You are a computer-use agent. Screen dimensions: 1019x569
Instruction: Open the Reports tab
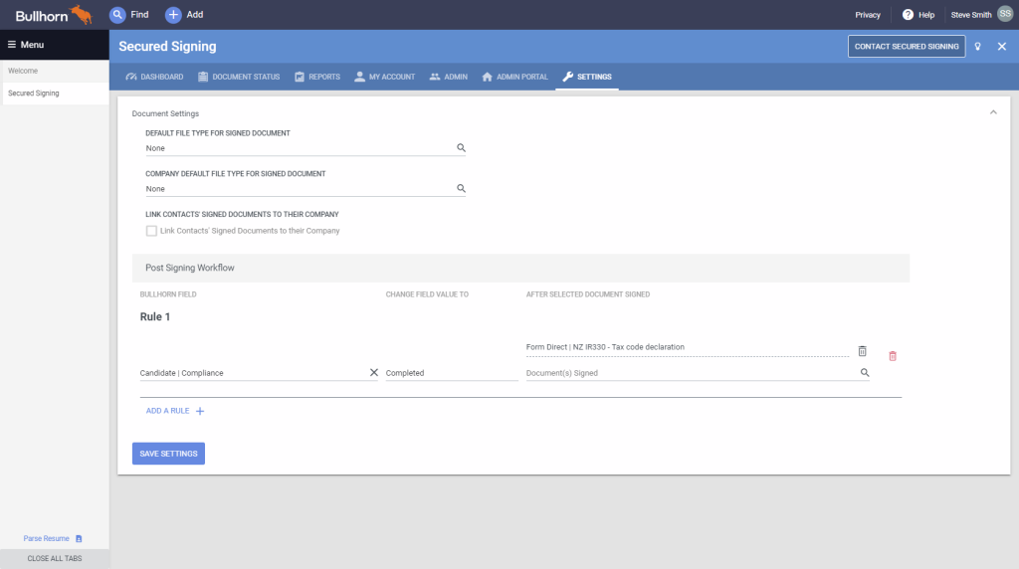[317, 77]
